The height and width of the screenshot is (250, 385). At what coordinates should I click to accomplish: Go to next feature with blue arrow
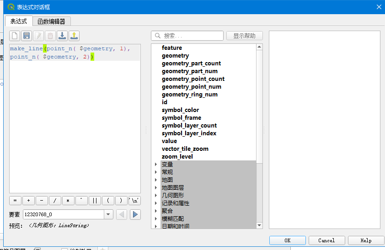click(135, 214)
